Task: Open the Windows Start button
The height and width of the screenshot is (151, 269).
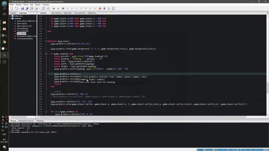Action: point(4,3)
